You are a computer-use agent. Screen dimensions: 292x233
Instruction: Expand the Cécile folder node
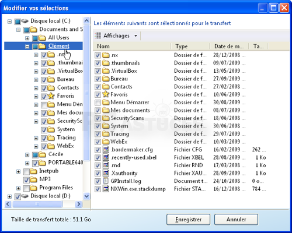point(27,155)
